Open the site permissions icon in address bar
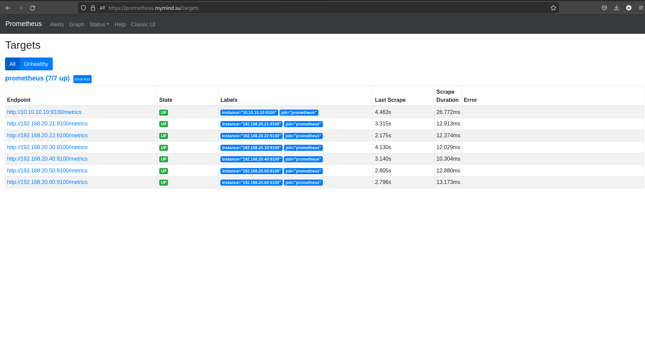 pos(102,8)
